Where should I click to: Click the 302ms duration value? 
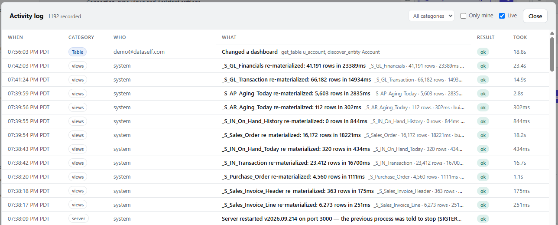tap(521, 108)
